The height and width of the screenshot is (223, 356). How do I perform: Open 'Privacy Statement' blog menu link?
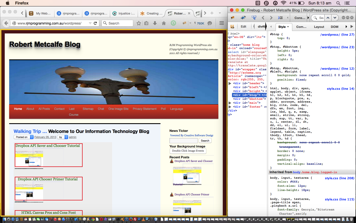point(145,109)
